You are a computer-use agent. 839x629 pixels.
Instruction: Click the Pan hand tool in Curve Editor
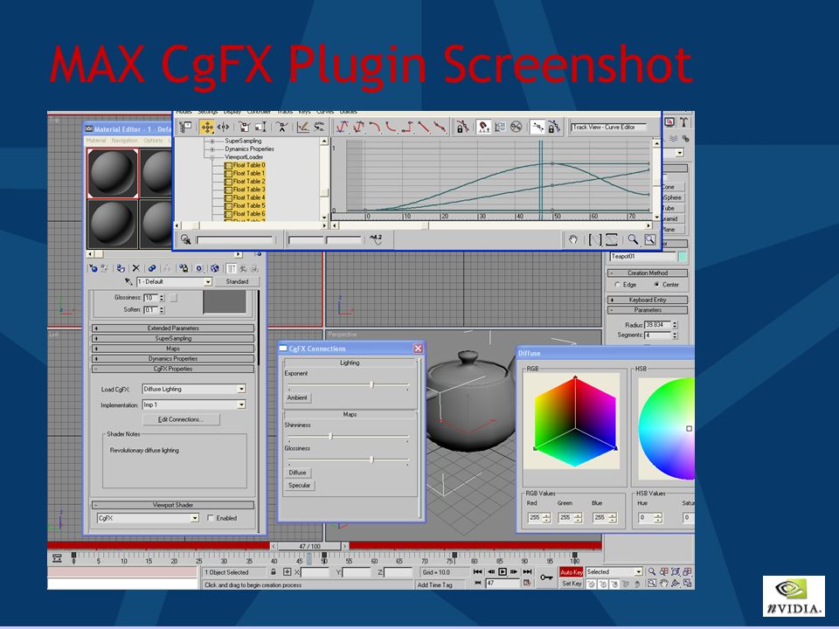573,239
